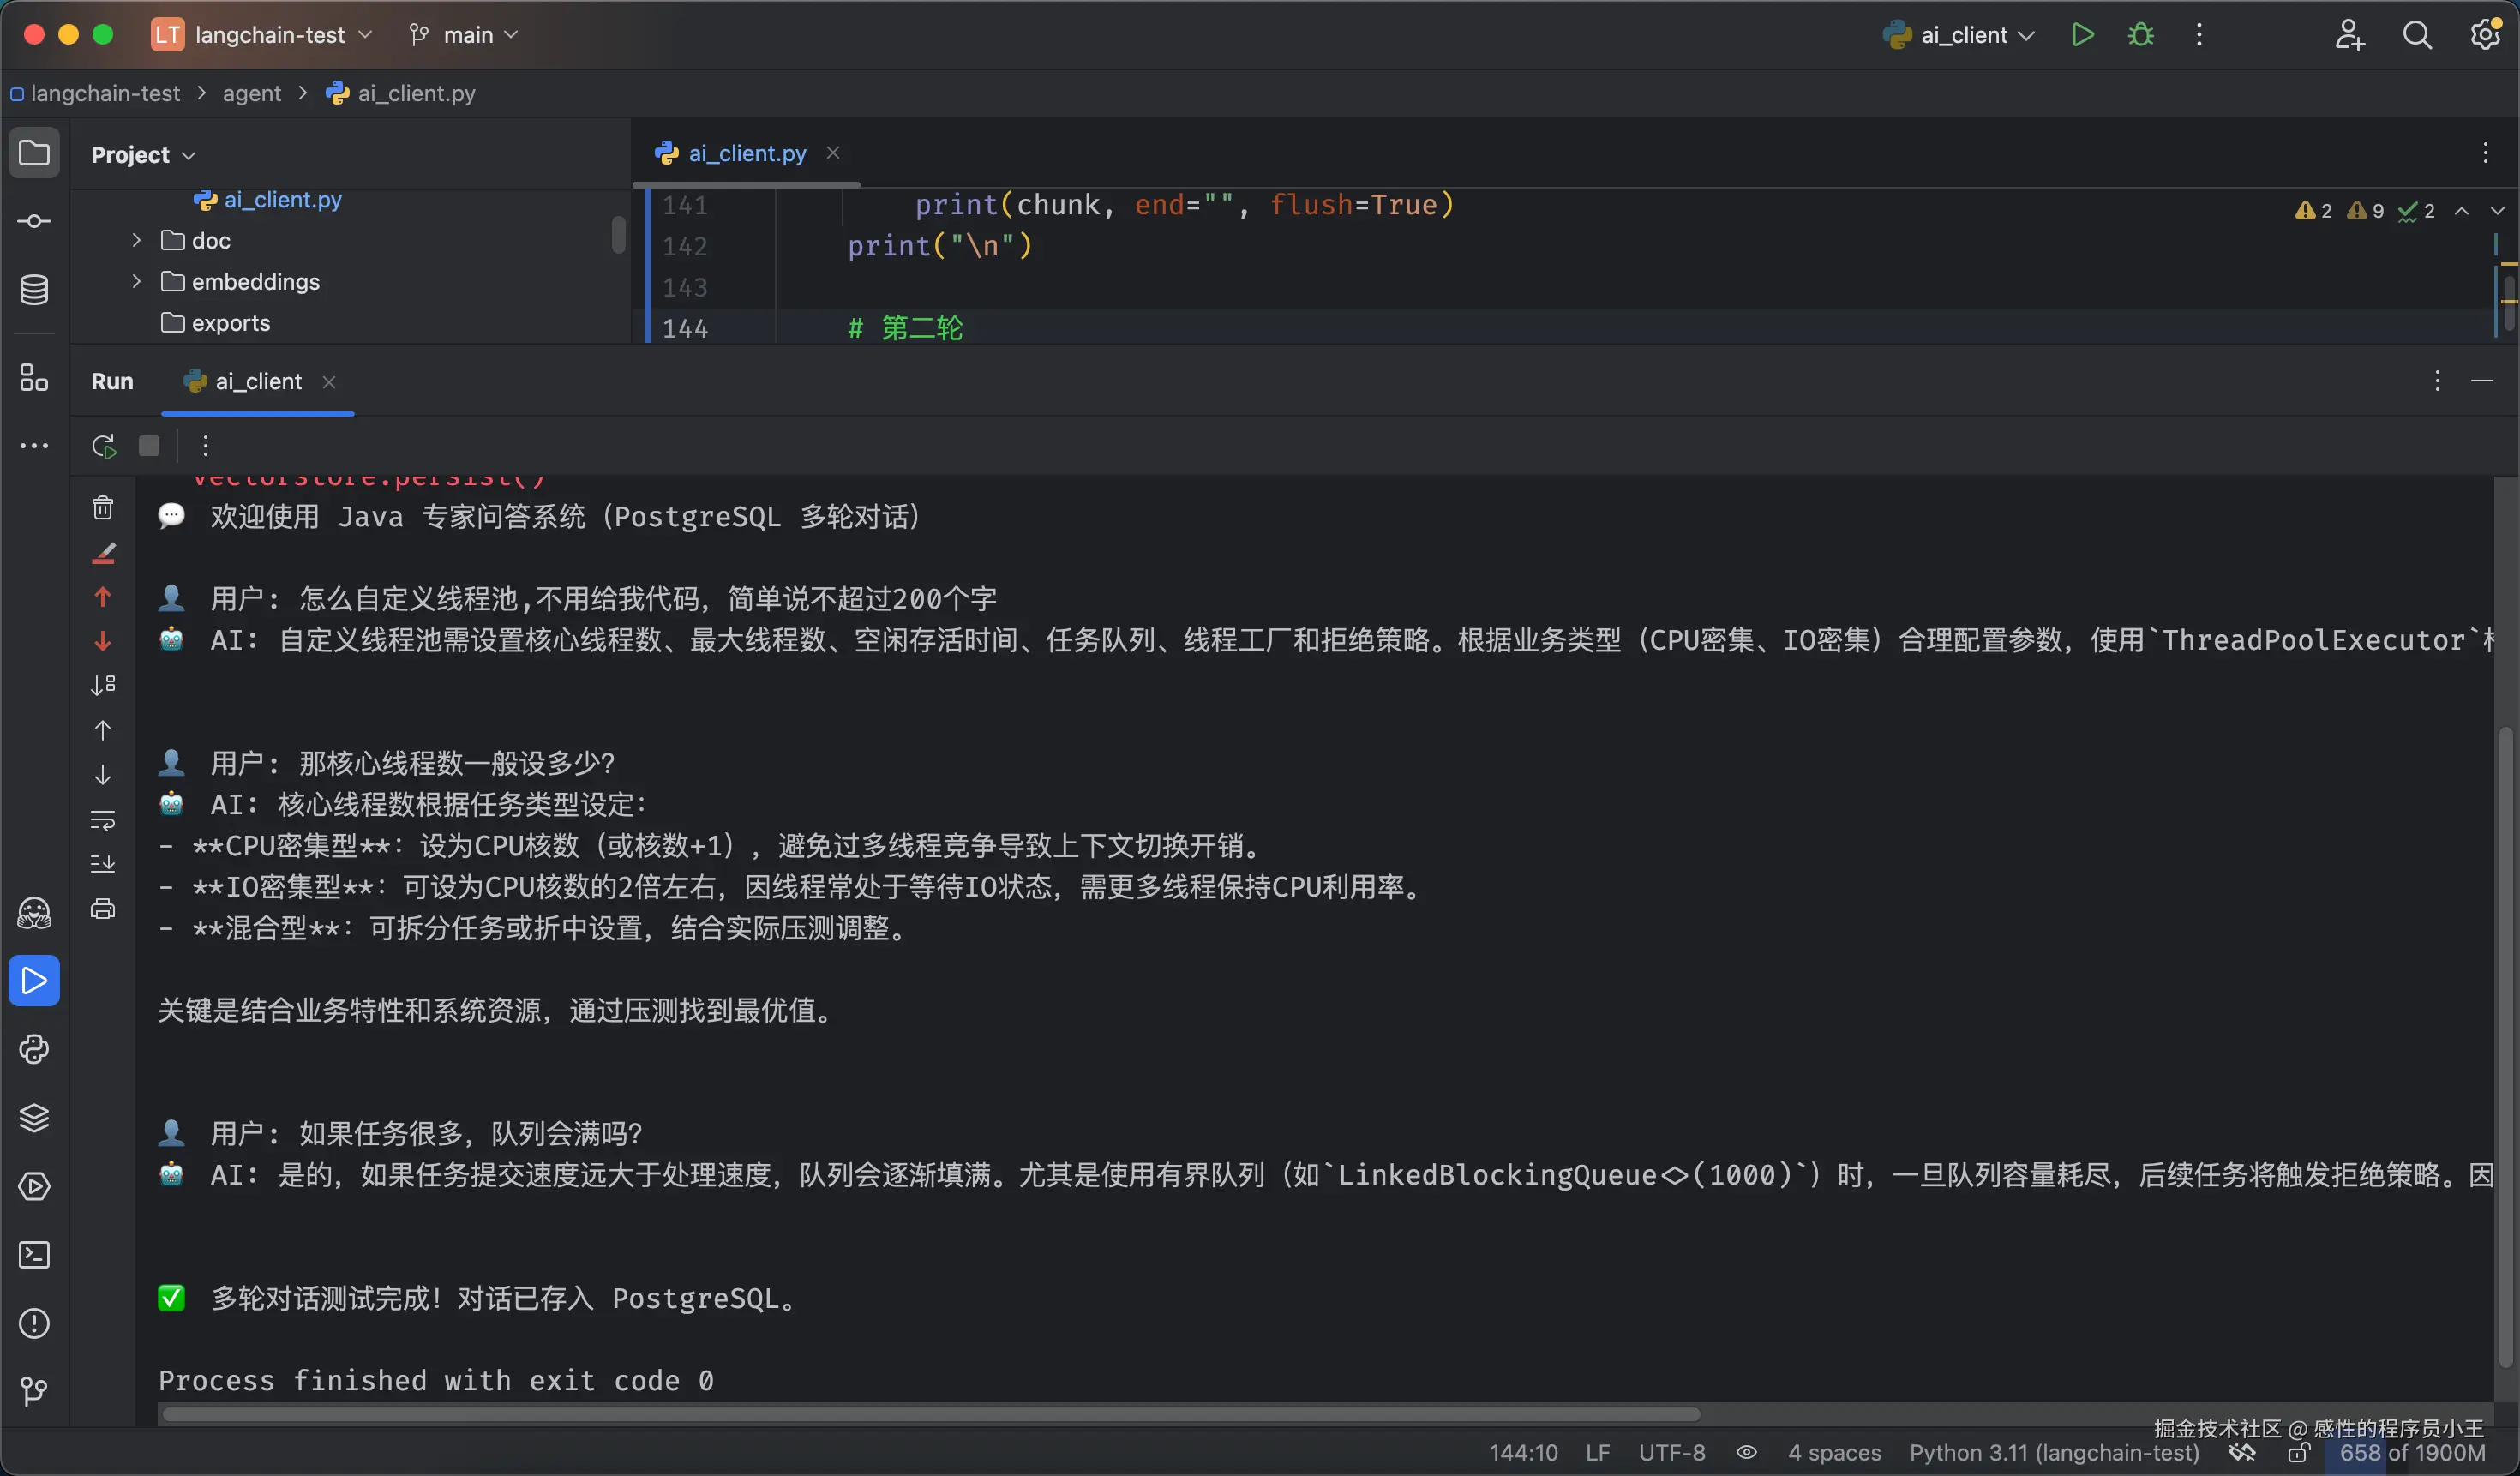The height and width of the screenshot is (1476, 2520).
Task: Open the Database tool window
Action: (34, 290)
